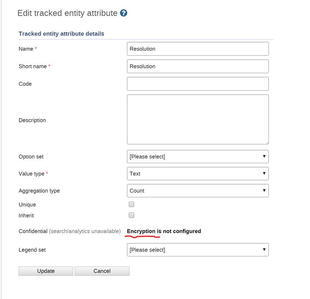
Task: Click the 'Tracked entity attribute details' heading
Action: click(x=62, y=34)
